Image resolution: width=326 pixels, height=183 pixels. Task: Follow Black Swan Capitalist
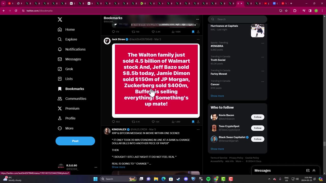(x=257, y=139)
